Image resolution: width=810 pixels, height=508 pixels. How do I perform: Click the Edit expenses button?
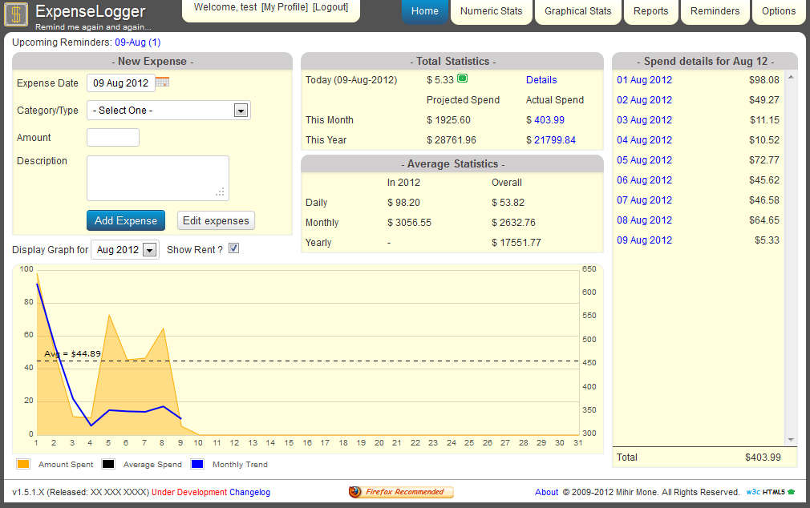[x=216, y=220]
